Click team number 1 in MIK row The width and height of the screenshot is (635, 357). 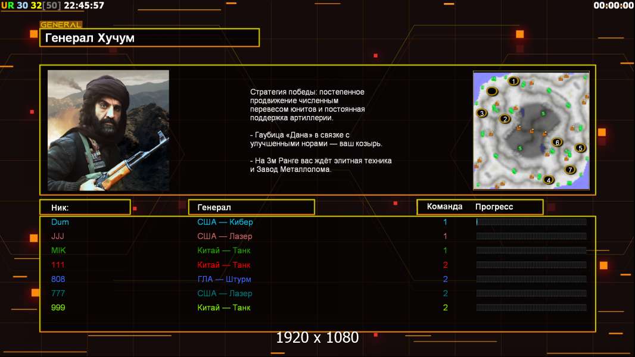coord(445,250)
